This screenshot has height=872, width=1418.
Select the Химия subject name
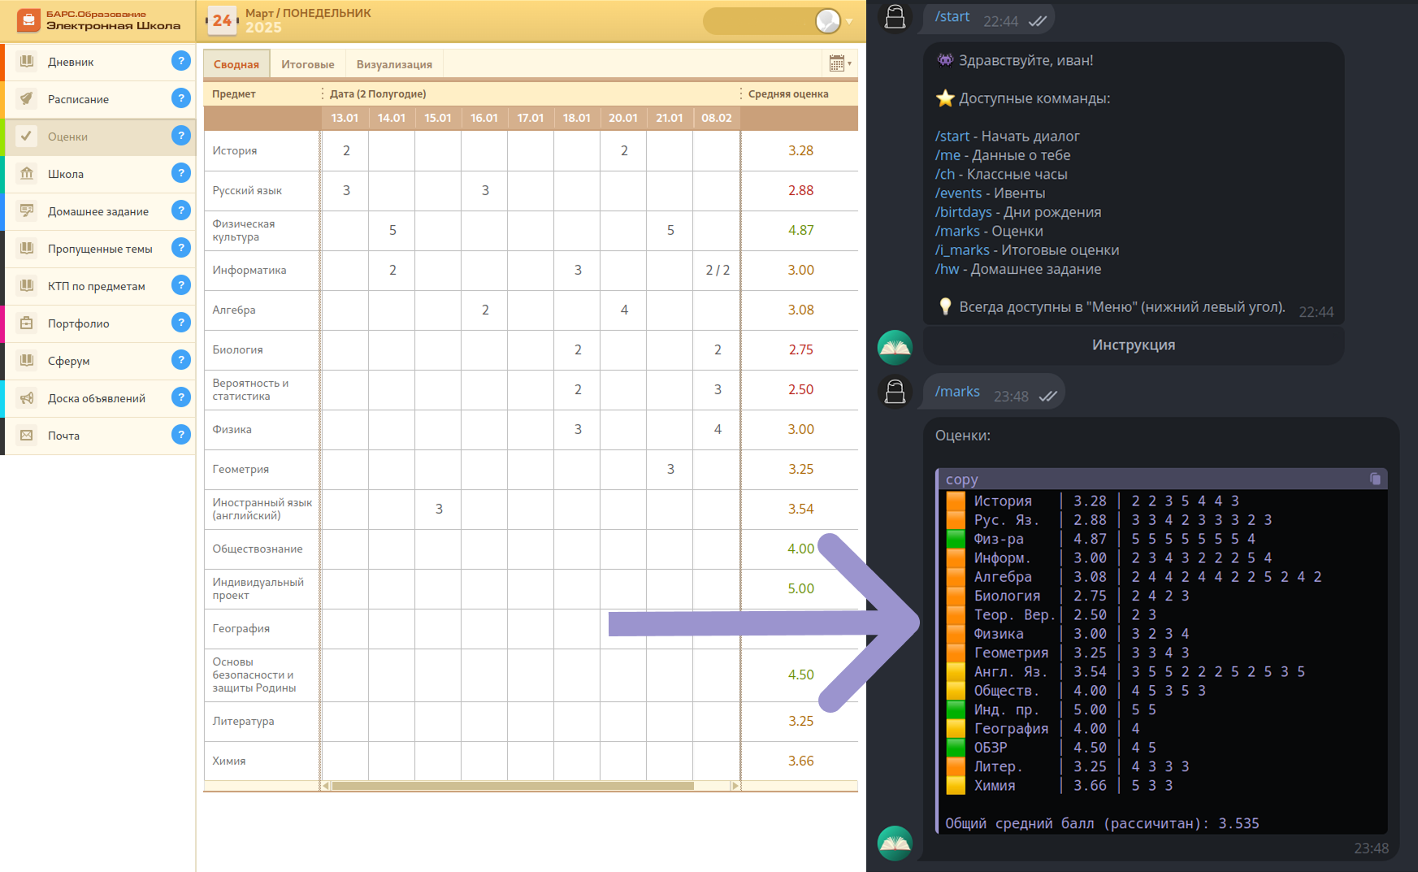tap(229, 761)
